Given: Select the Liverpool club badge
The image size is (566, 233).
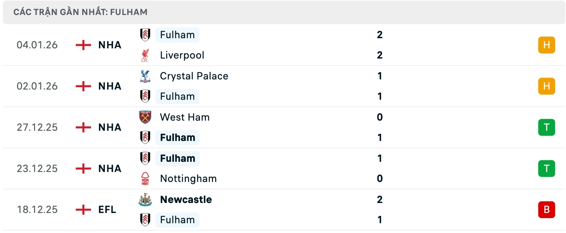Looking at the screenshot, I should (x=145, y=55).
